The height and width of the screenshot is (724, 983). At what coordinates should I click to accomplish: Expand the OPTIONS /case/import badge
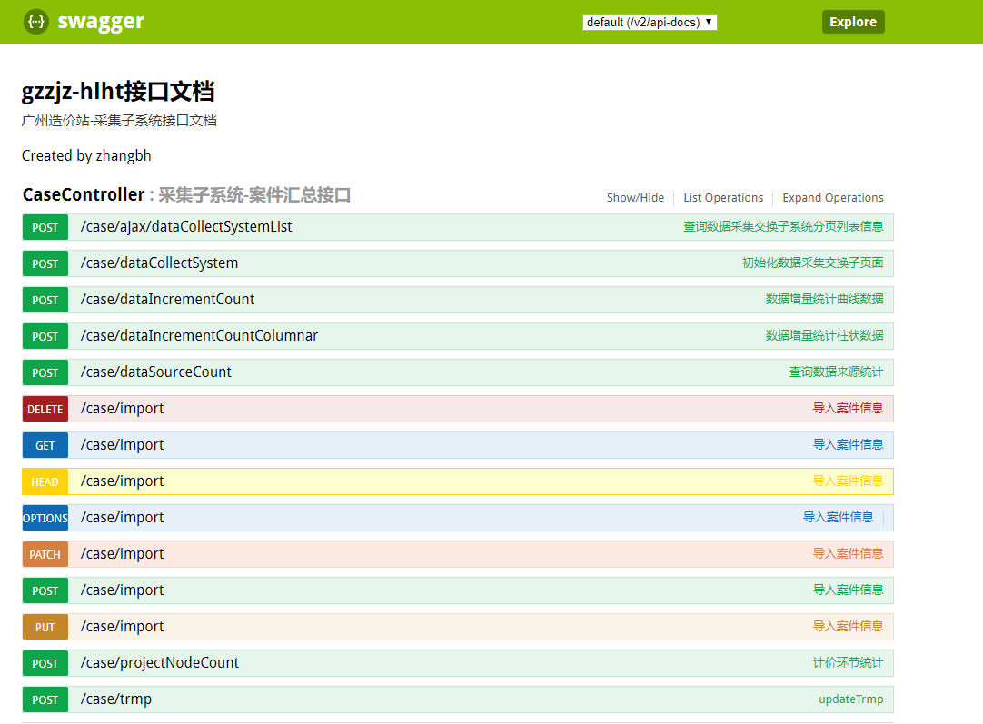45,519
